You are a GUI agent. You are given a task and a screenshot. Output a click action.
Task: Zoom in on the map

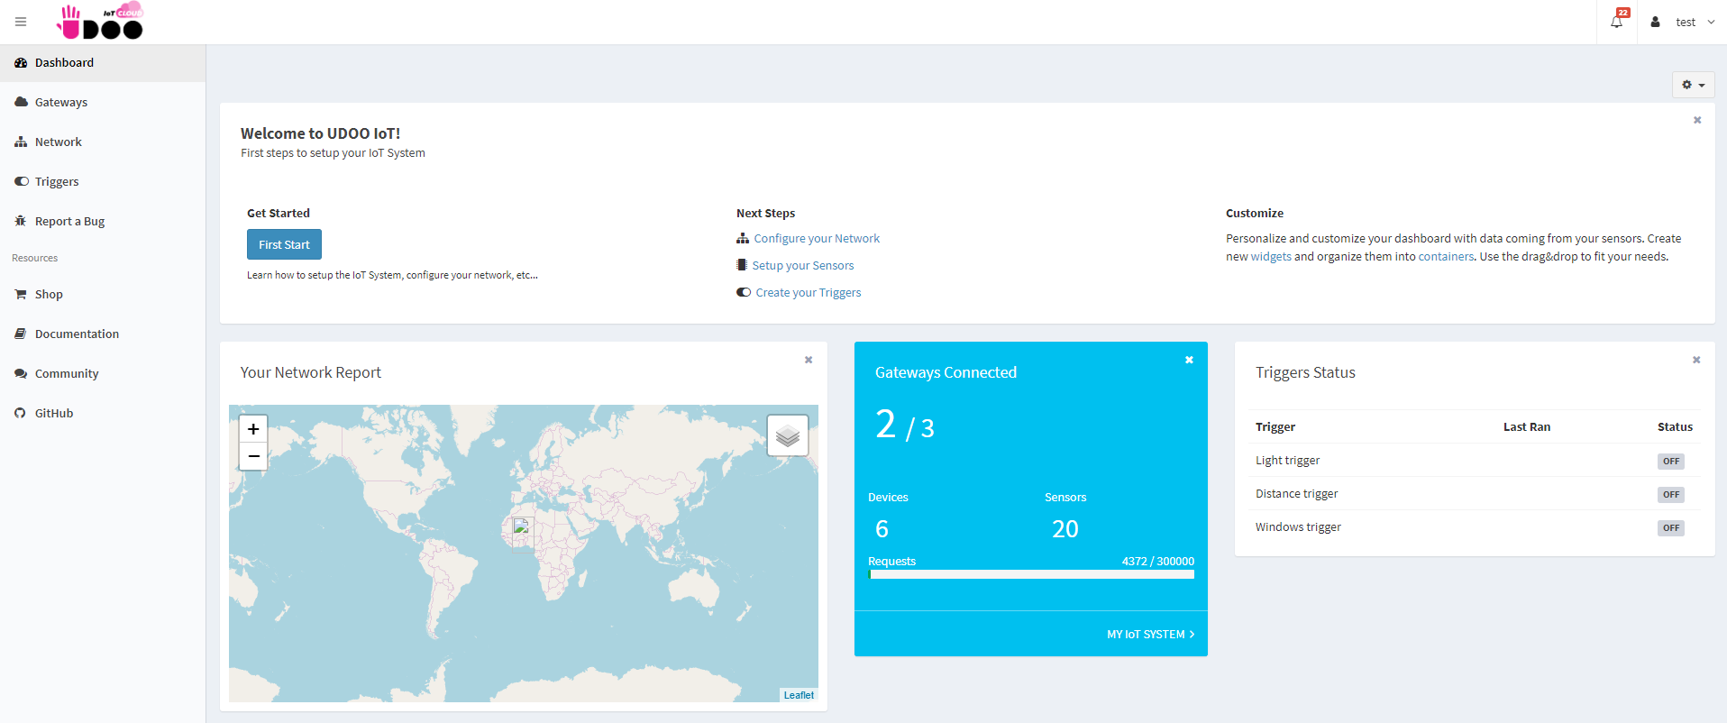point(253,429)
